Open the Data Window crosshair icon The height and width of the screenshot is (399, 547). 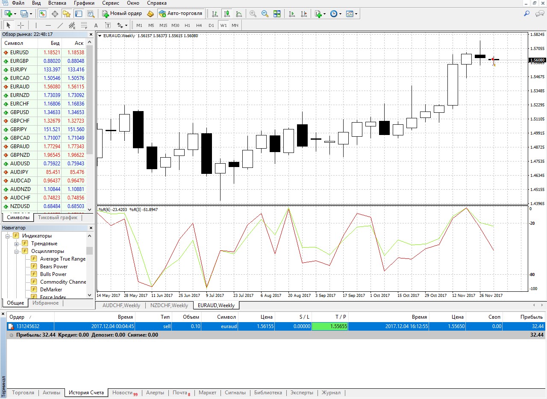tap(55, 14)
